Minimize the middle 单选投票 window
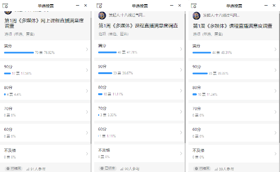Screen dimensions: 280x172 171,6
